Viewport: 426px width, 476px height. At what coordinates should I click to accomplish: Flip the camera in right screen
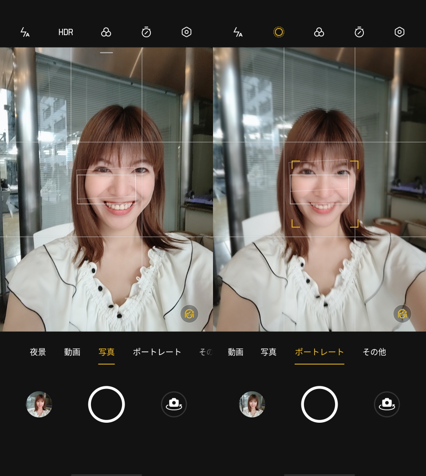tap(387, 405)
